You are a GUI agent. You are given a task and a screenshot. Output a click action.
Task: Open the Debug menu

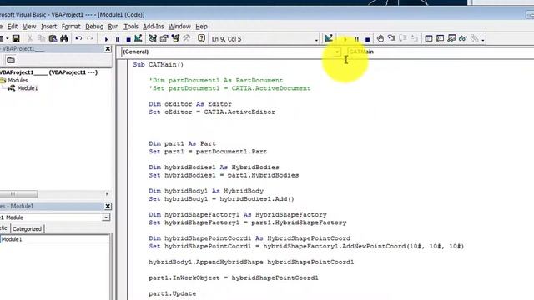[x=94, y=27]
